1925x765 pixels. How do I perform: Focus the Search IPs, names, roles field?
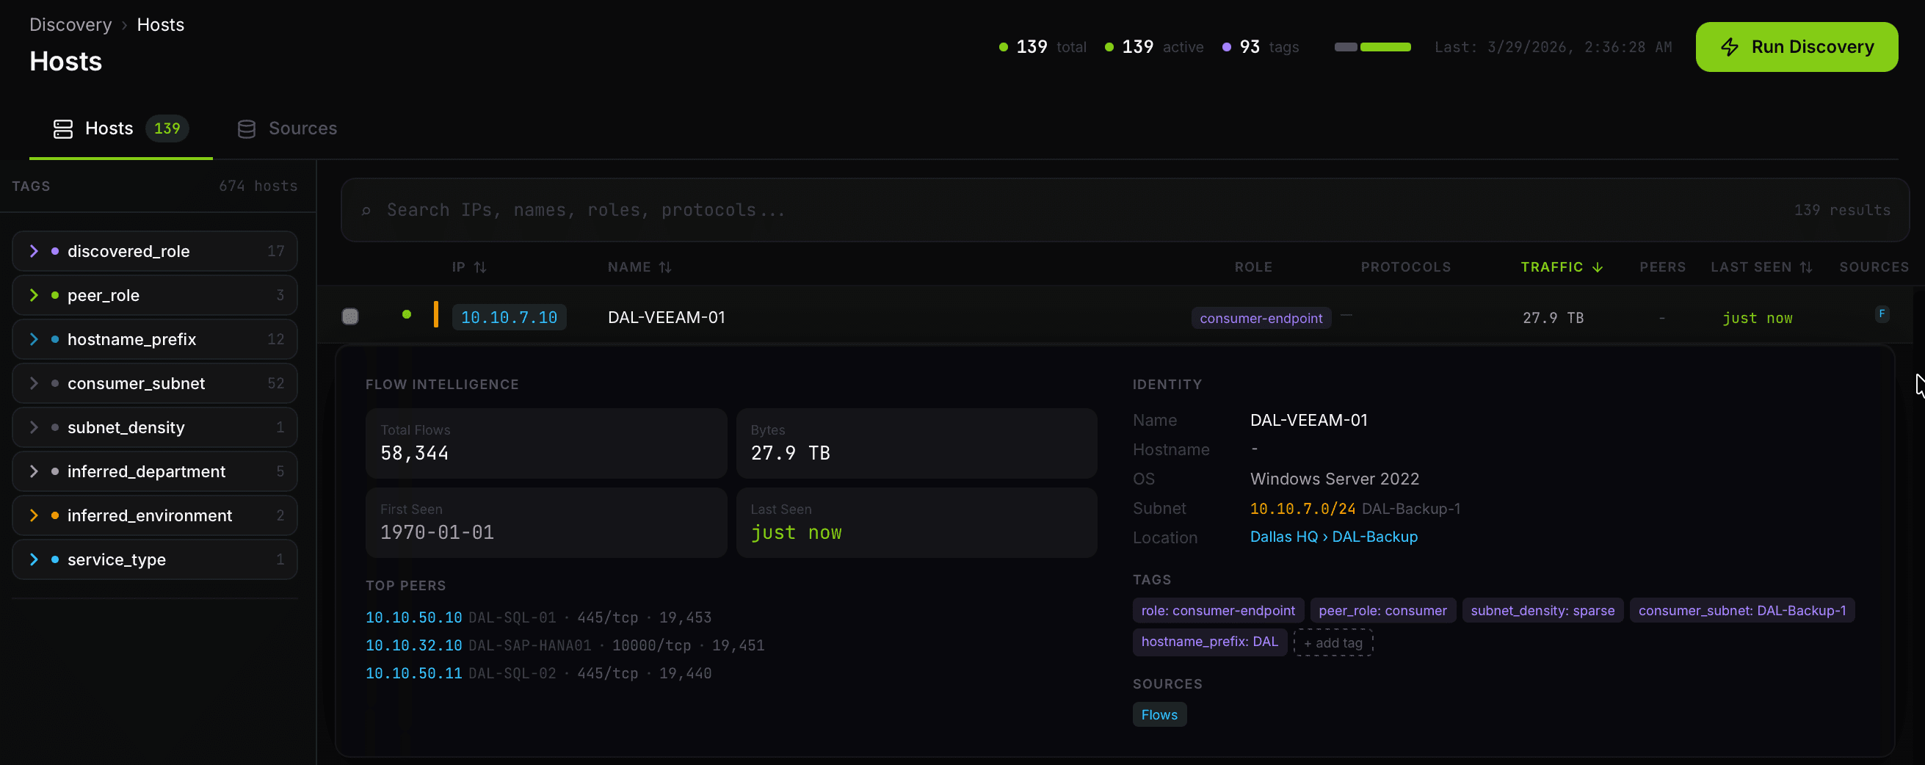coord(1046,211)
